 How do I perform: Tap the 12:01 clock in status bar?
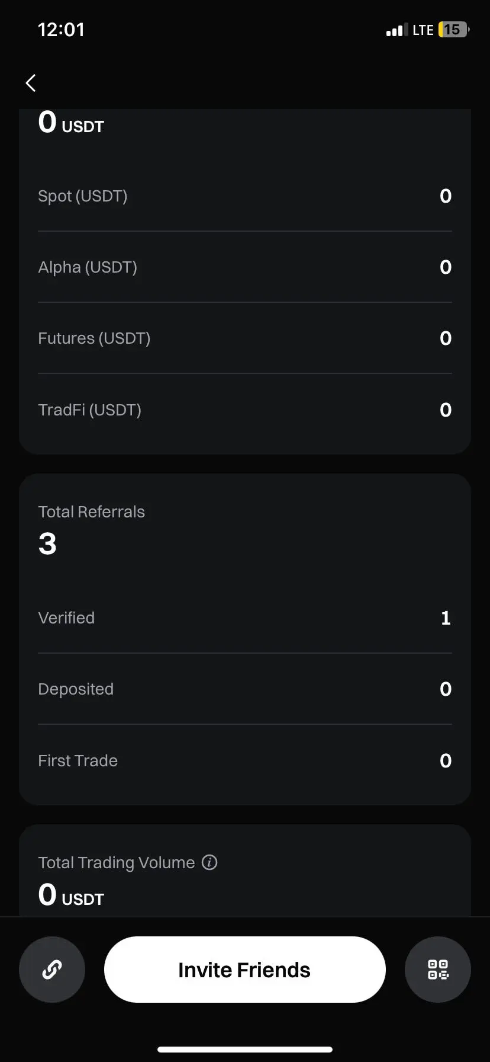click(61, 30)
